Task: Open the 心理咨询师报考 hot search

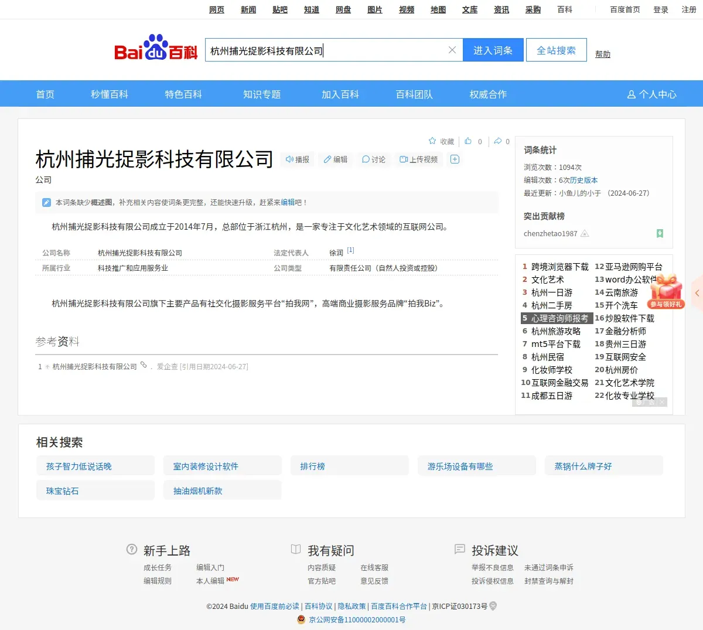Action: click(x=559, y=318)
